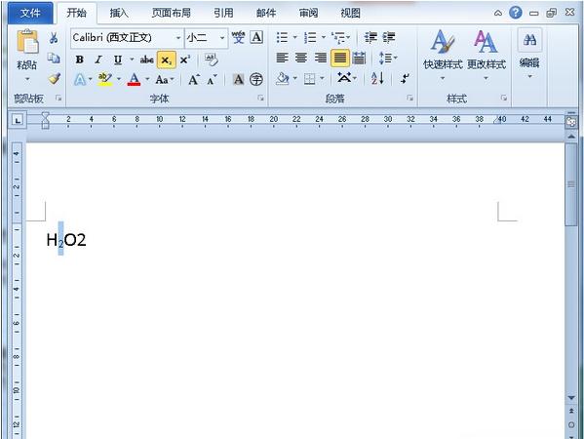
Task: Apply the red font color swatch
Action: pos(135,79)
